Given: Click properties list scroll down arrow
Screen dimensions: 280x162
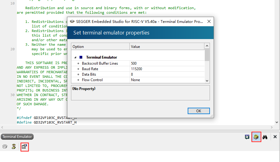Looking at the screenshot, I should click(x=207, y=81).
